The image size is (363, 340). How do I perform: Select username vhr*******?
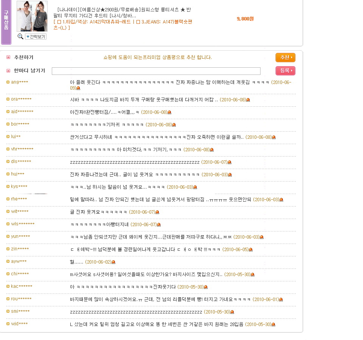pos(22,149)
